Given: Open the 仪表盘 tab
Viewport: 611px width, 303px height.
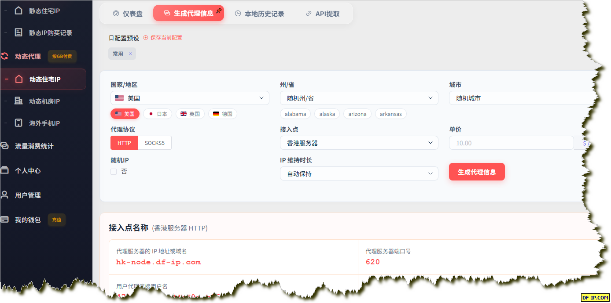Looking at the screenshot, I should tap(128, 14).
